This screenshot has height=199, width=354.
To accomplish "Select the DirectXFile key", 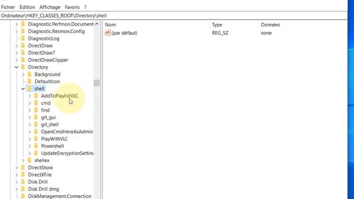I will [40, 175].
